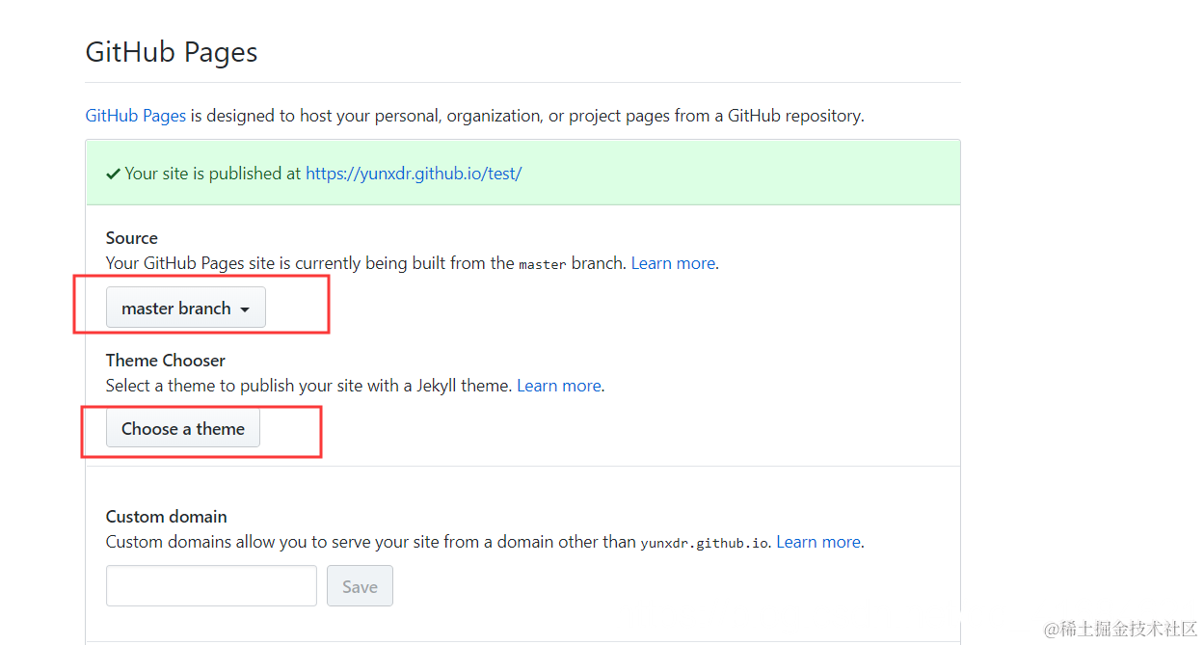This screenshot has width=1204, height=645.
Task: Follow the GitHub Pages intro link
Action: tap(136, 116)
